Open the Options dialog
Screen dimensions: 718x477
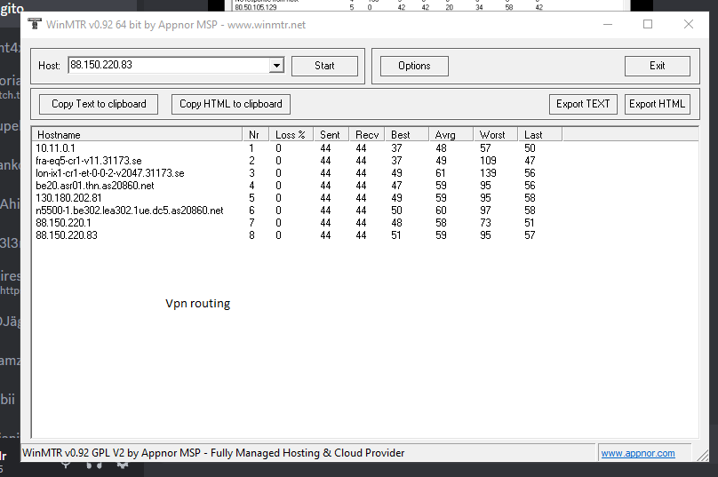(414, 66)
